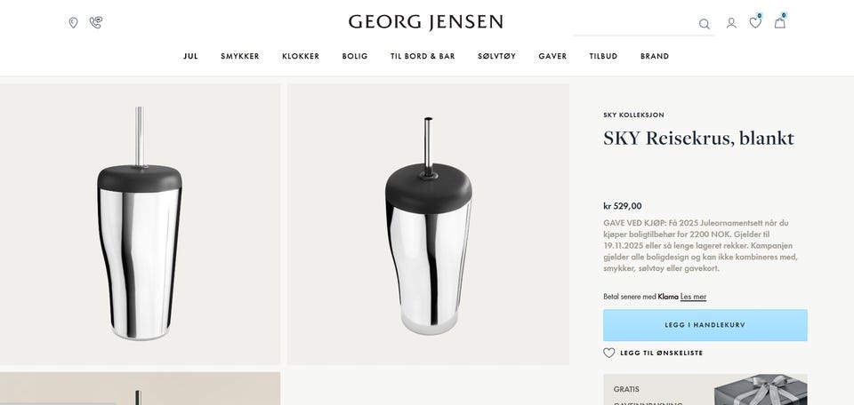Image resolution: width=854 pixels, height=405 pixels.
Task: Open the JUL menu
Action: pyautogui.click(x=190, y=56)
